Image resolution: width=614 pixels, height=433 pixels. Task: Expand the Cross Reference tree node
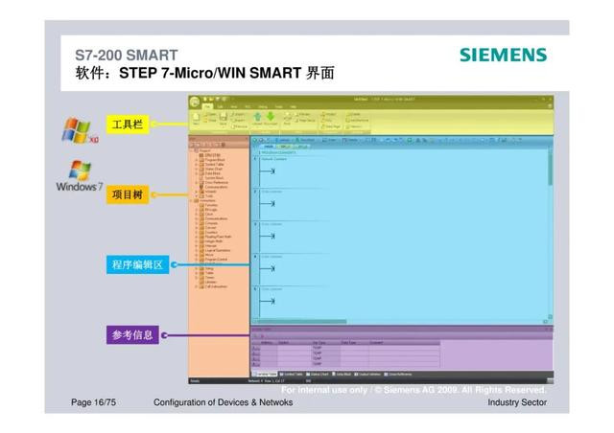196,182
